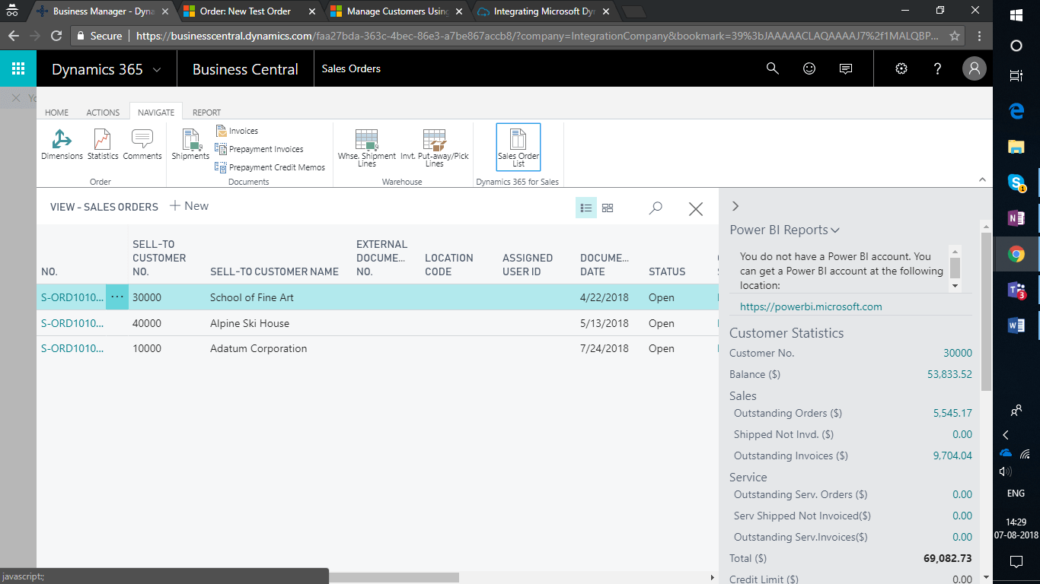The width and height of the screenshot is (1040, 584).
Task: Collapse the FactBox pane with chevron
Action: [735, 206]
